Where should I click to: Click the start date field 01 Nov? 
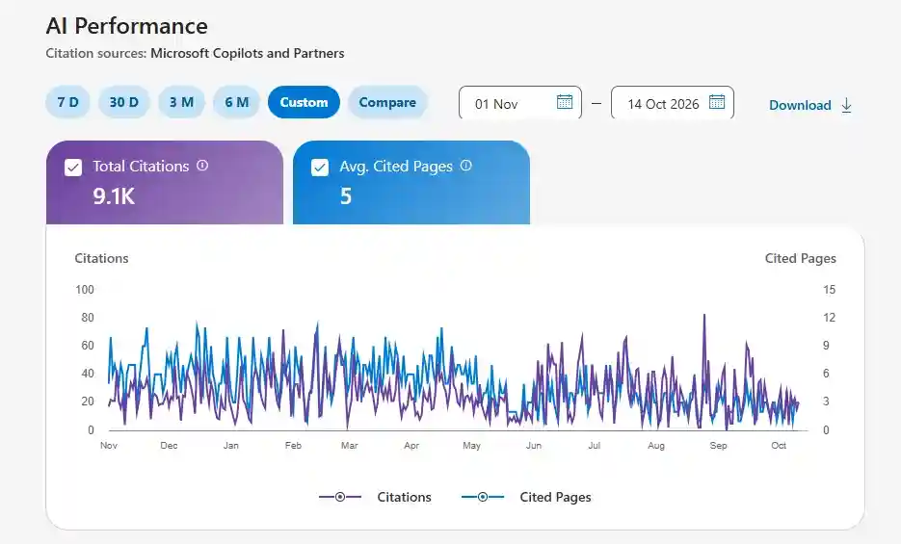(x=520, y=103)
